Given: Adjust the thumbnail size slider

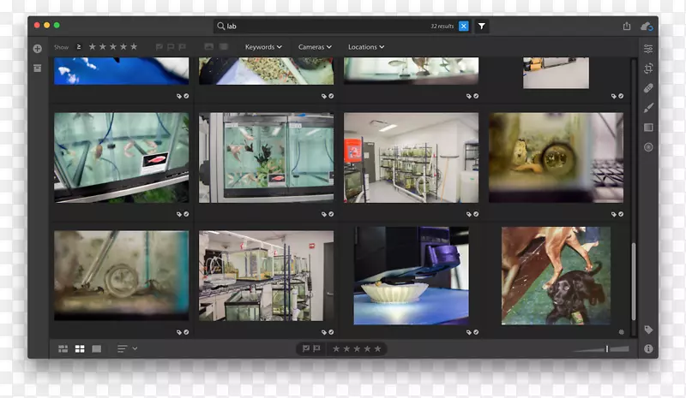Looking at the screenshot, I should [606, 349].
